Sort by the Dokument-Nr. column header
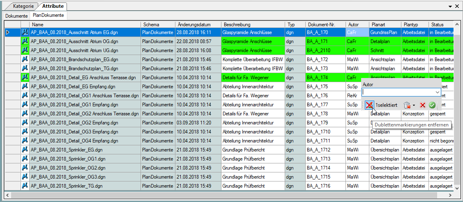Screen dimensions: 463x202 click(x=325, y=25)
